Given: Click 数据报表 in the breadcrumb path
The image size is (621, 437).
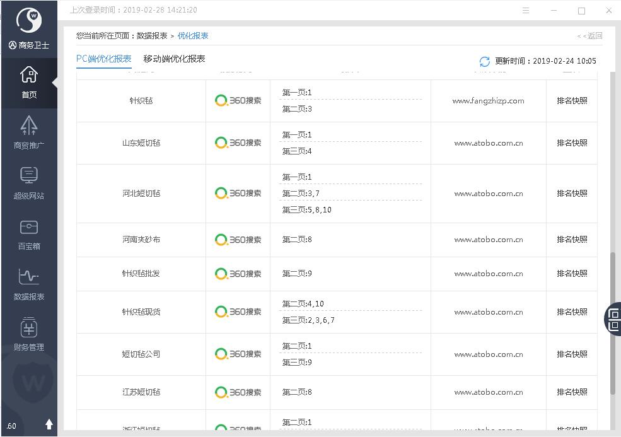Looking at the screenshot, I should (x=152, y=36).
